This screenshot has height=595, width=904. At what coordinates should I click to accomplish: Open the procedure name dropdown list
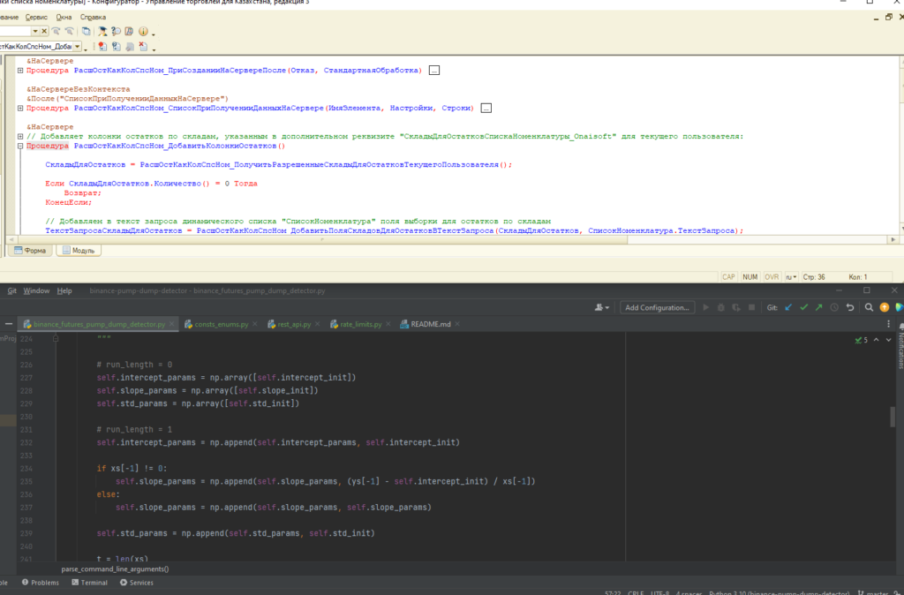78,46
